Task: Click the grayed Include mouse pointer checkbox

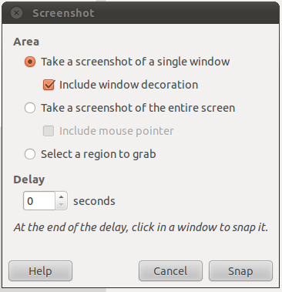Action: 49,131
